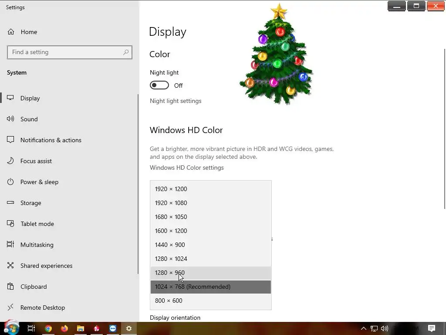The image size is (446, 335).
Task: Click the volume tray icon
Action: click(384, 328)
